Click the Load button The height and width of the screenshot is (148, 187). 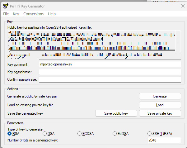click(x=160, y=105)
